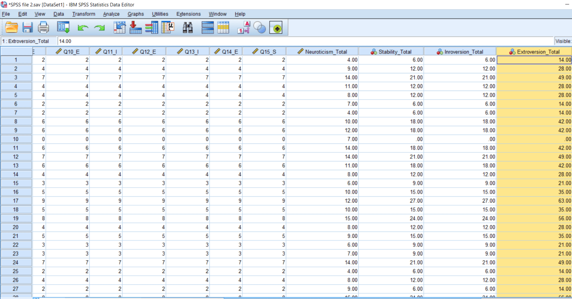Select the Extroversion_Total column header
Image resolution: width=572 pixels, height=299 pixels.
(534, 51)
